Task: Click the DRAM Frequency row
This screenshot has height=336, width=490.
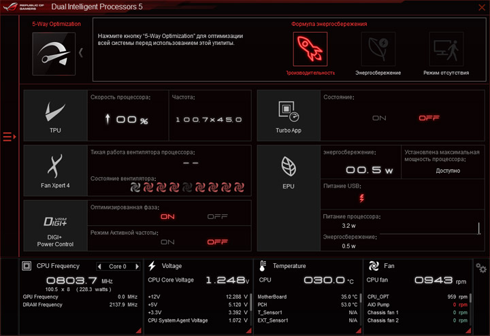Action: (80, 305)
